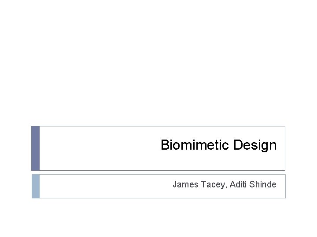Click the letter "J" starting the subtitle
317x237 pixels.
click(175, 185)
